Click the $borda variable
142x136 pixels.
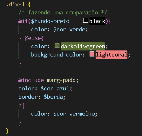pos(53,97)
